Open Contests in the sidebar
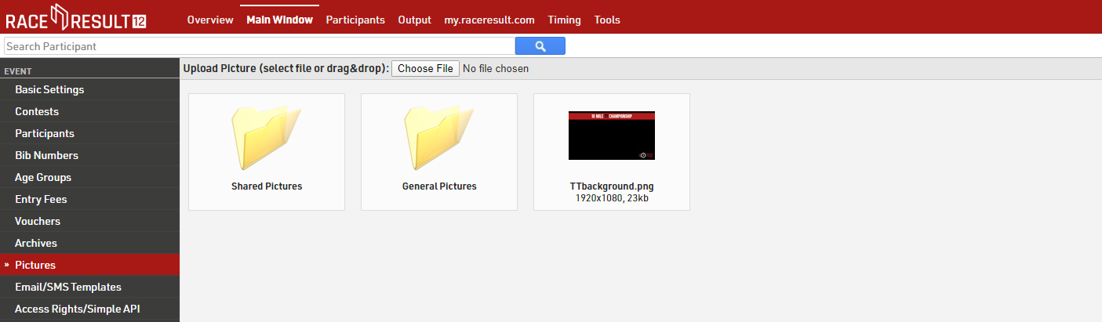 pyautogui.click(x=37, y=111)
